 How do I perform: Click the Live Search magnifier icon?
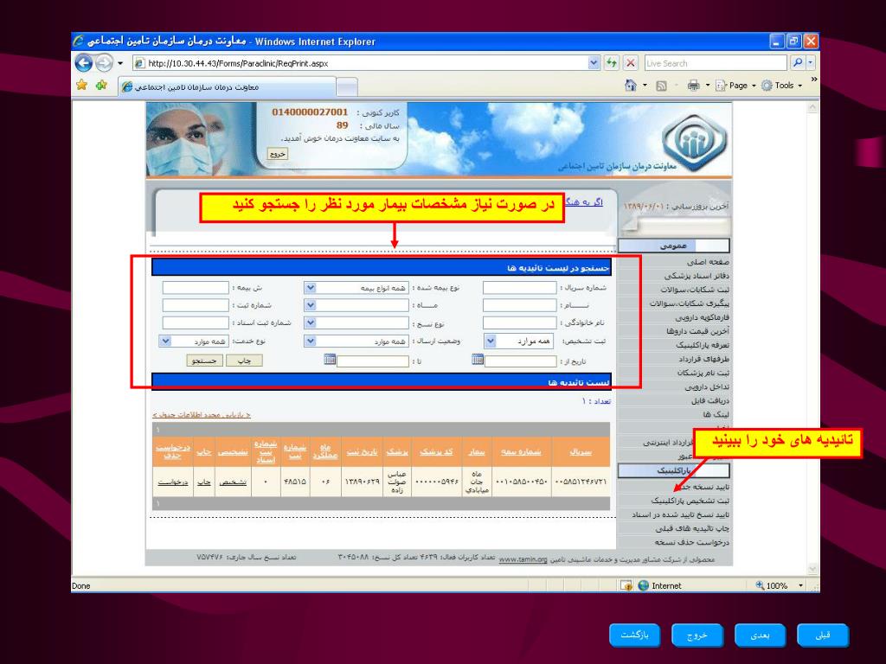point(797,62)
